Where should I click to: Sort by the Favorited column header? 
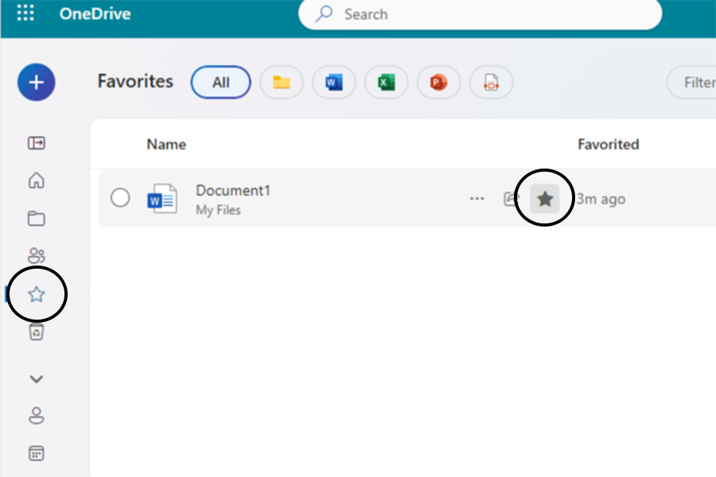pyautogui.click(x=609, y=144)
